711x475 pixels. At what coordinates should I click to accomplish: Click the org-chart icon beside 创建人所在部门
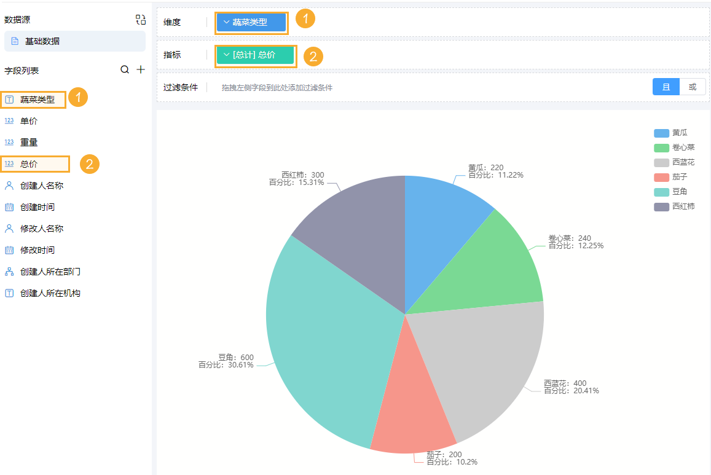coord(9,272)
